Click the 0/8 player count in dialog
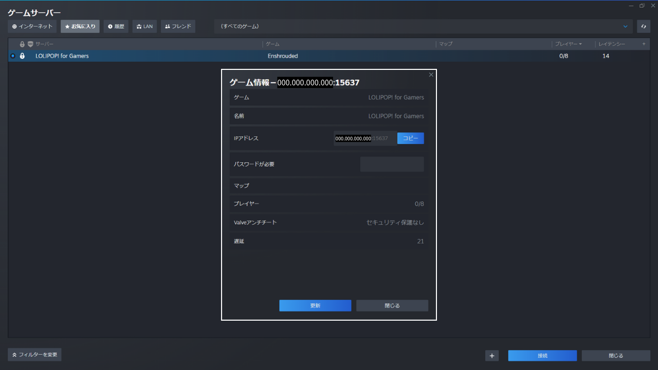This screenshot has width=658, height=370. 419,204
